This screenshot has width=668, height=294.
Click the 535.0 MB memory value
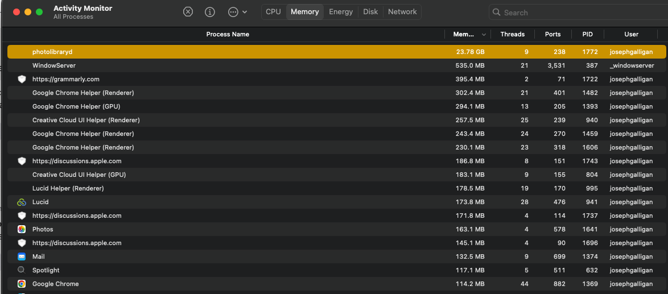tap(470, 65)
